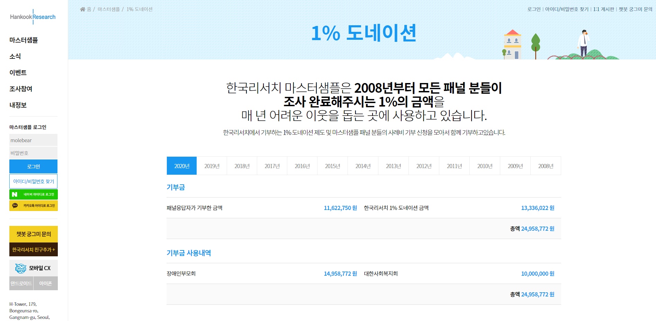Click the 모바일 CX owl icon
The width and height of the screenshot is (656, 321).
click(21, 268)
